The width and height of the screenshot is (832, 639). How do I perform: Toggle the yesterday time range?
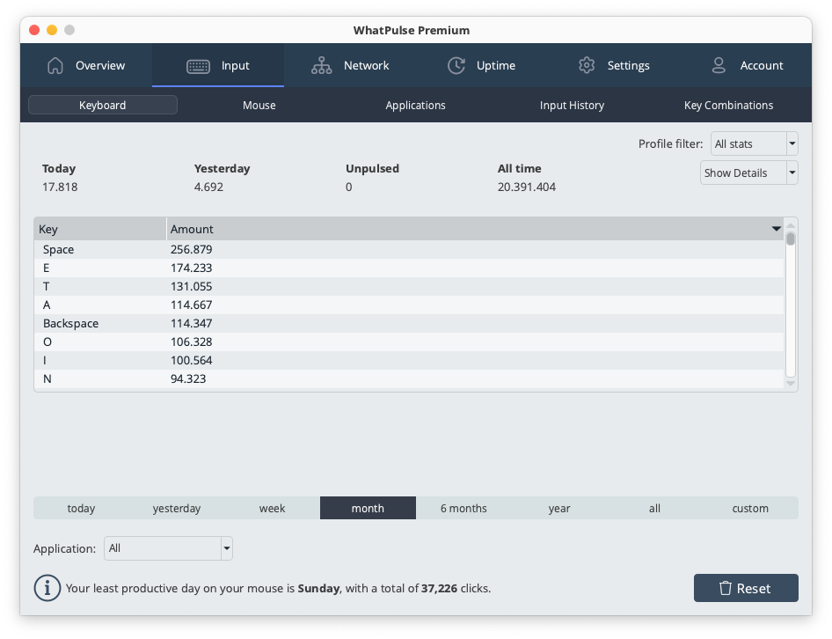[x=176, y=508]
